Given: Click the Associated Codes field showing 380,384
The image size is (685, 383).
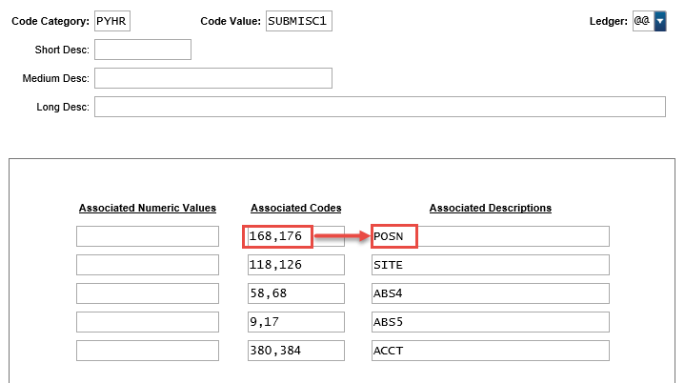Looking at the screenshot, I should coord(295,351).
